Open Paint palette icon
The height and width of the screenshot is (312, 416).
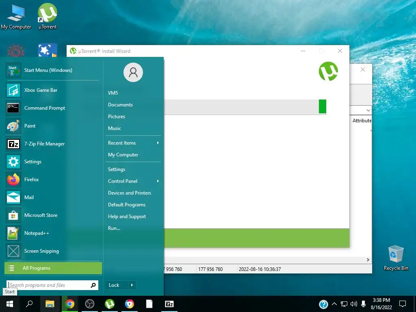(13, 126)
